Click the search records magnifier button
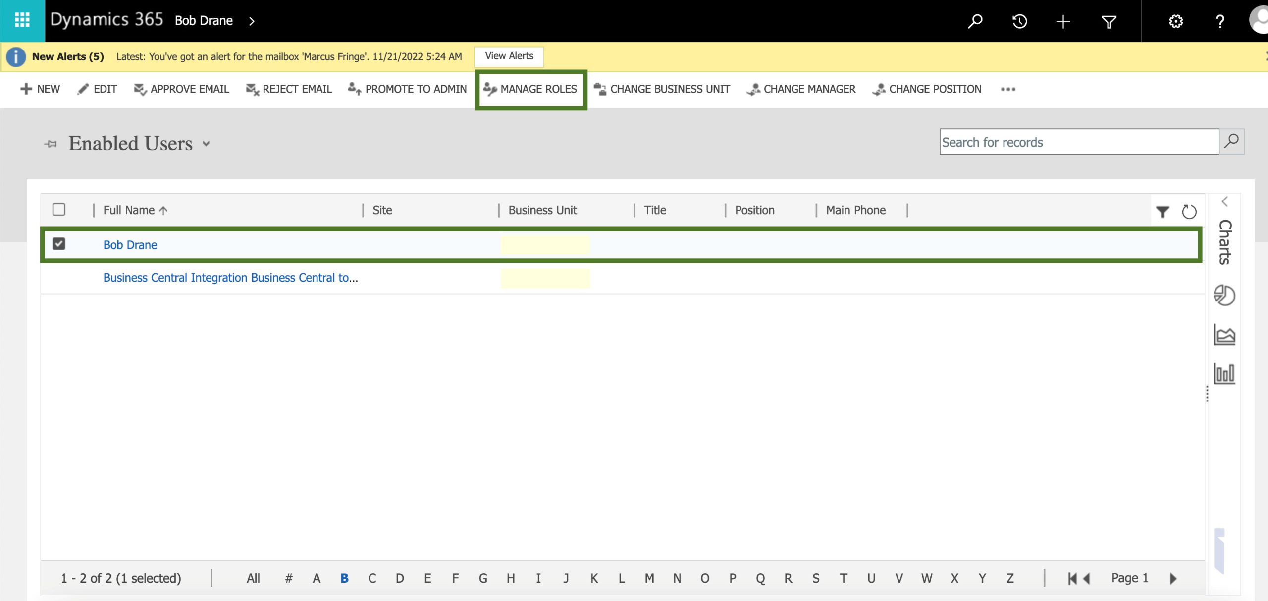Viewport: 1268px width, 601px height. pyautogui.click(x=1231, y=142)
